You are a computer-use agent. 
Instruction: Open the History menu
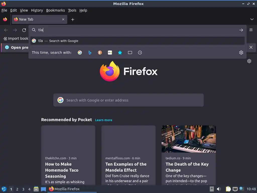pyautogui.click(x=37, y=10)
